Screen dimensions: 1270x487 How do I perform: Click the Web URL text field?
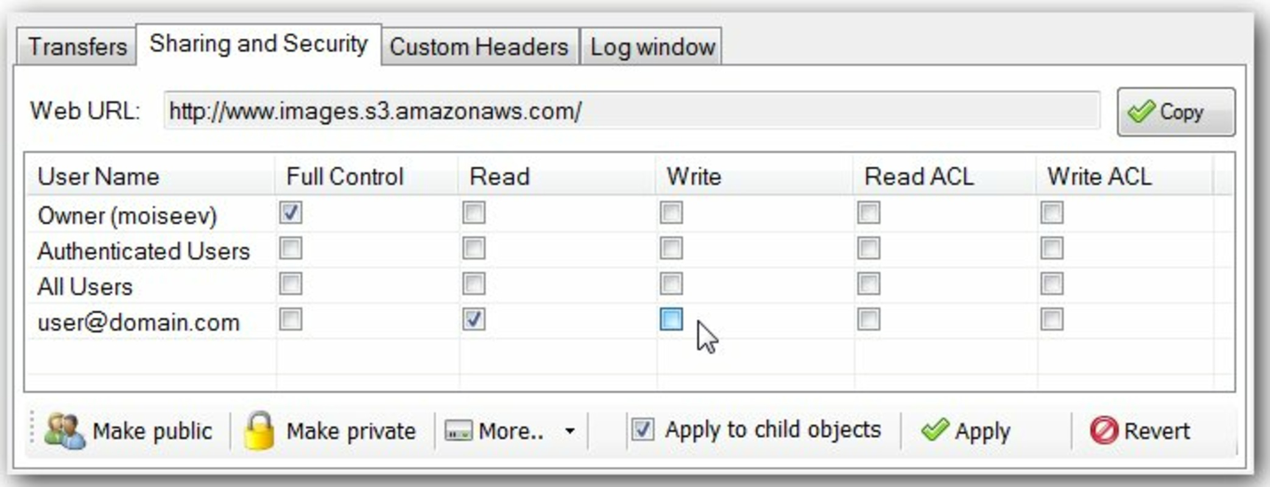pyautogui.click(x=632, y=111)
